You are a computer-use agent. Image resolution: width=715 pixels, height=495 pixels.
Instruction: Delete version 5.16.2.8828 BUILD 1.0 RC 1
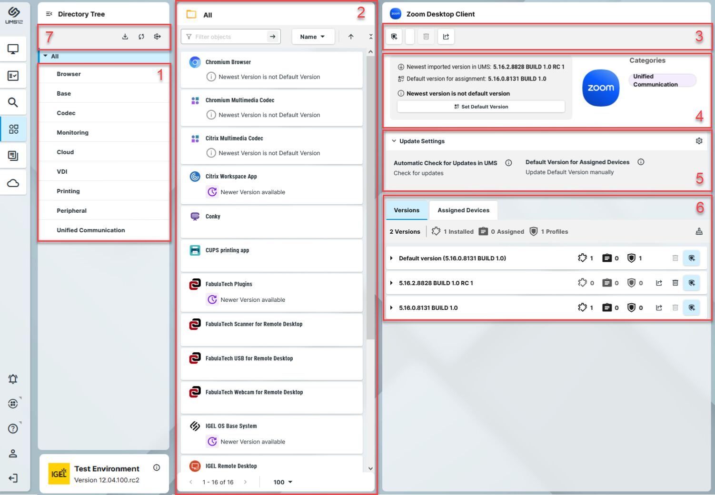(x=675, y=283)
